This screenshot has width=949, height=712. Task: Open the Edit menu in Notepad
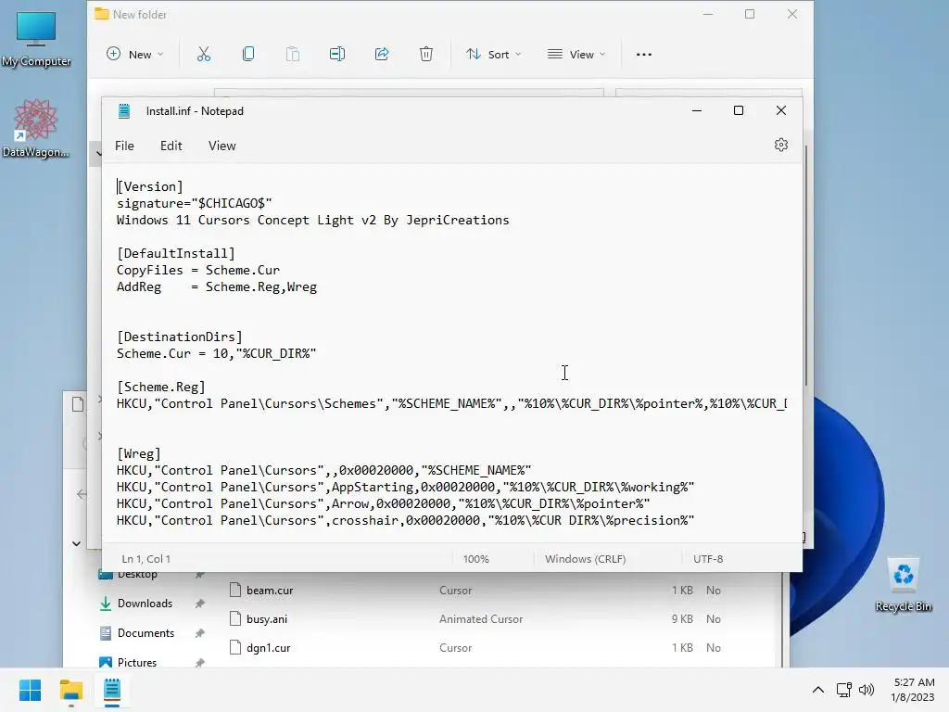[171, 146]
